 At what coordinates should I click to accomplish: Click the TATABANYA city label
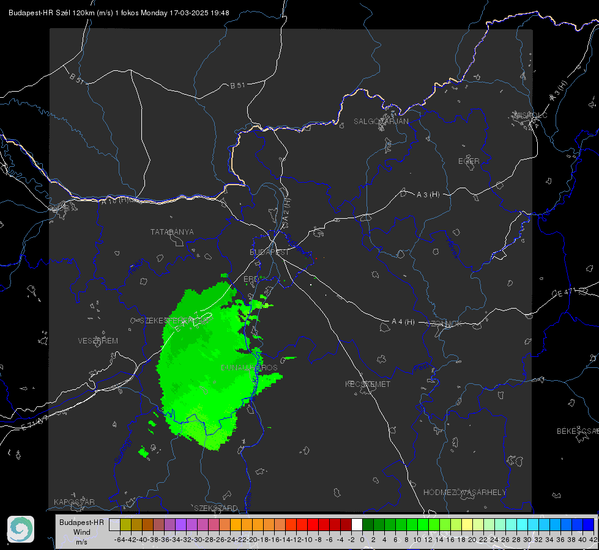coord(172,232)
